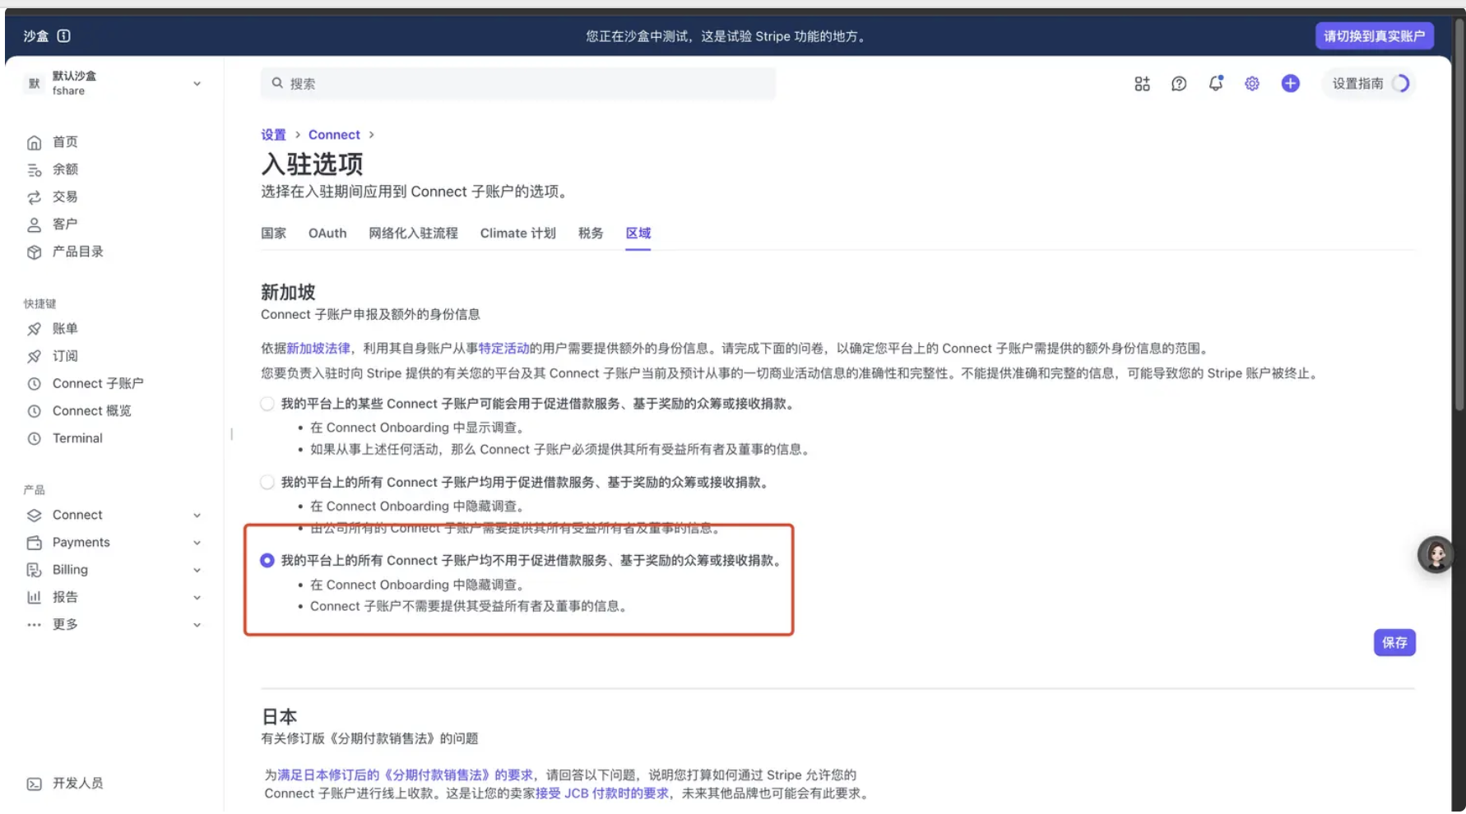
Task: Focus the 搜索 search field
Action: (518, 83)
